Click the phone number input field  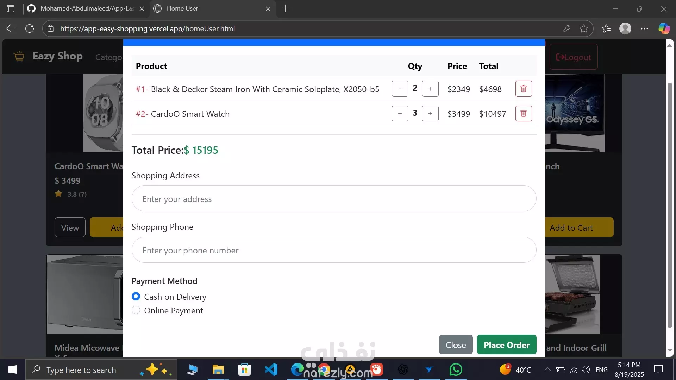(x=334, y=250)
